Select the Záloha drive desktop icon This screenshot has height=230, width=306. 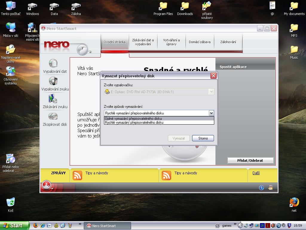point(76,9)
